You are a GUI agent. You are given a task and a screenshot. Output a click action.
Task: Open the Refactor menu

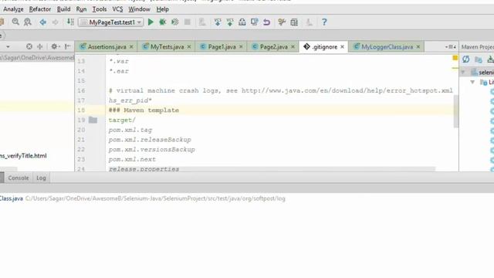[x=40, y=9]
